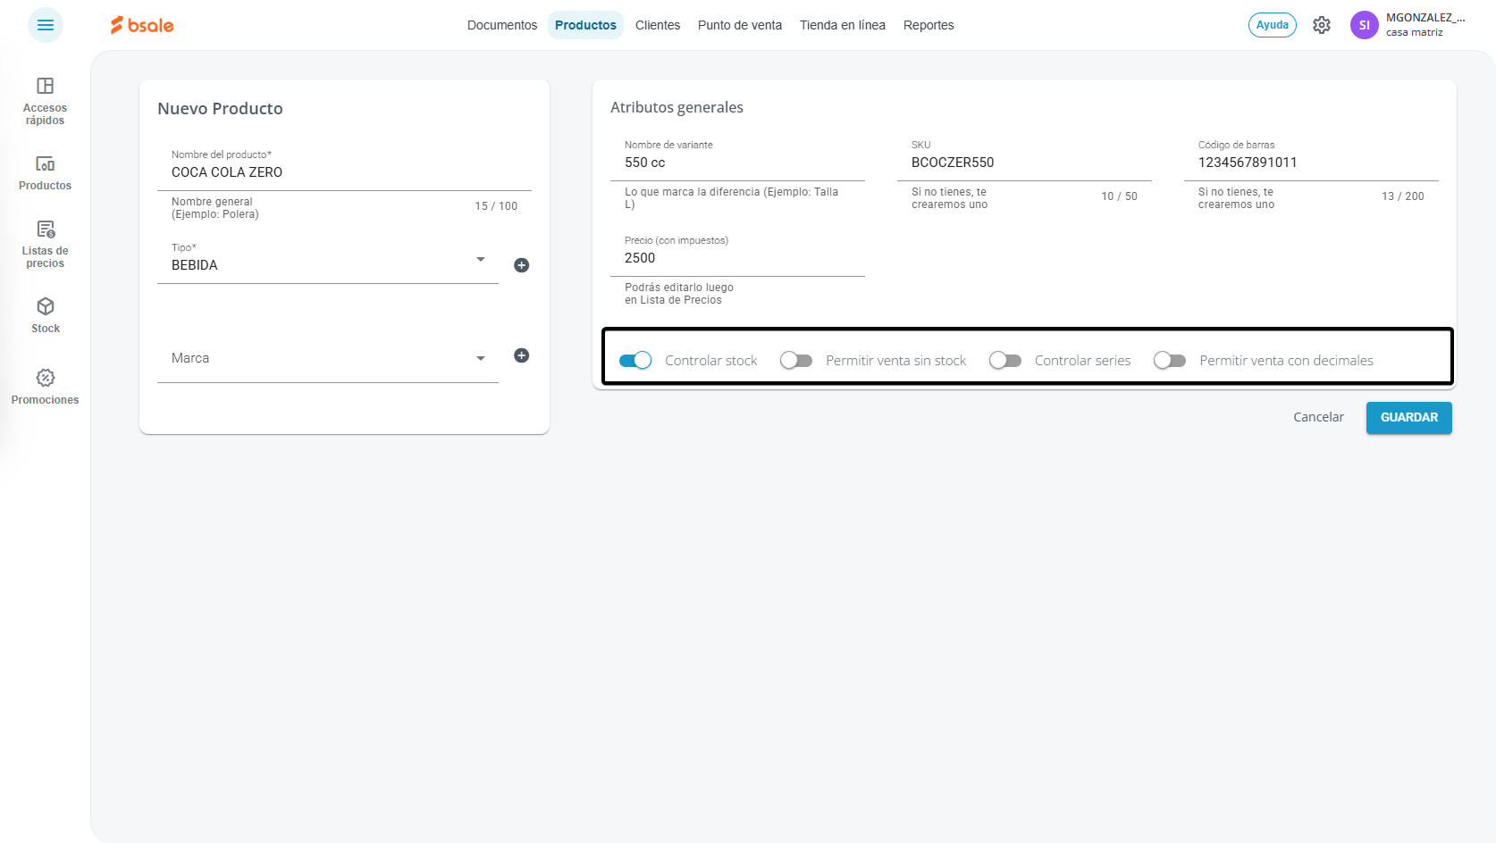Screen dimensions: 1496x843
Task: Open Clientes menu
Action: (x=658, y=25)
